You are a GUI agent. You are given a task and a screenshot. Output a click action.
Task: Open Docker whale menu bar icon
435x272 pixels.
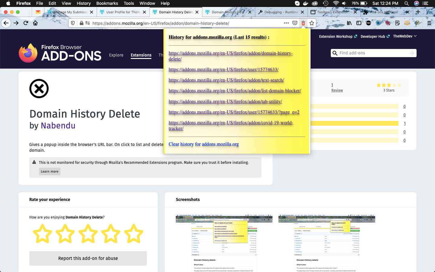[x=306, y=3]
